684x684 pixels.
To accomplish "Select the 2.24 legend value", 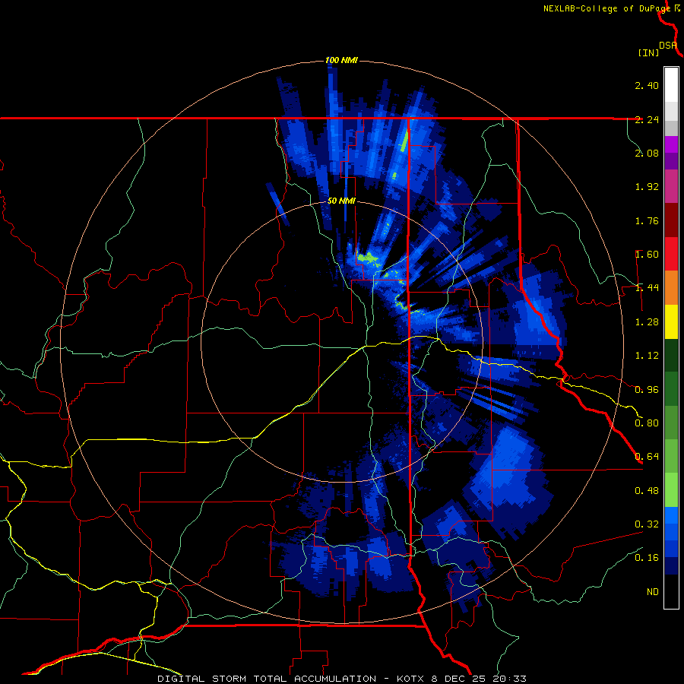I will tap(647, 119).
